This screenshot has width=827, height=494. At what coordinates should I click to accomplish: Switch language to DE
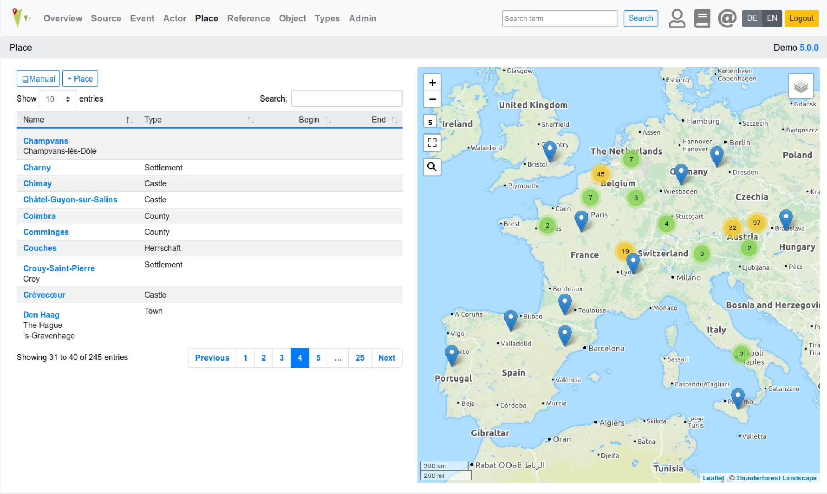752,18
